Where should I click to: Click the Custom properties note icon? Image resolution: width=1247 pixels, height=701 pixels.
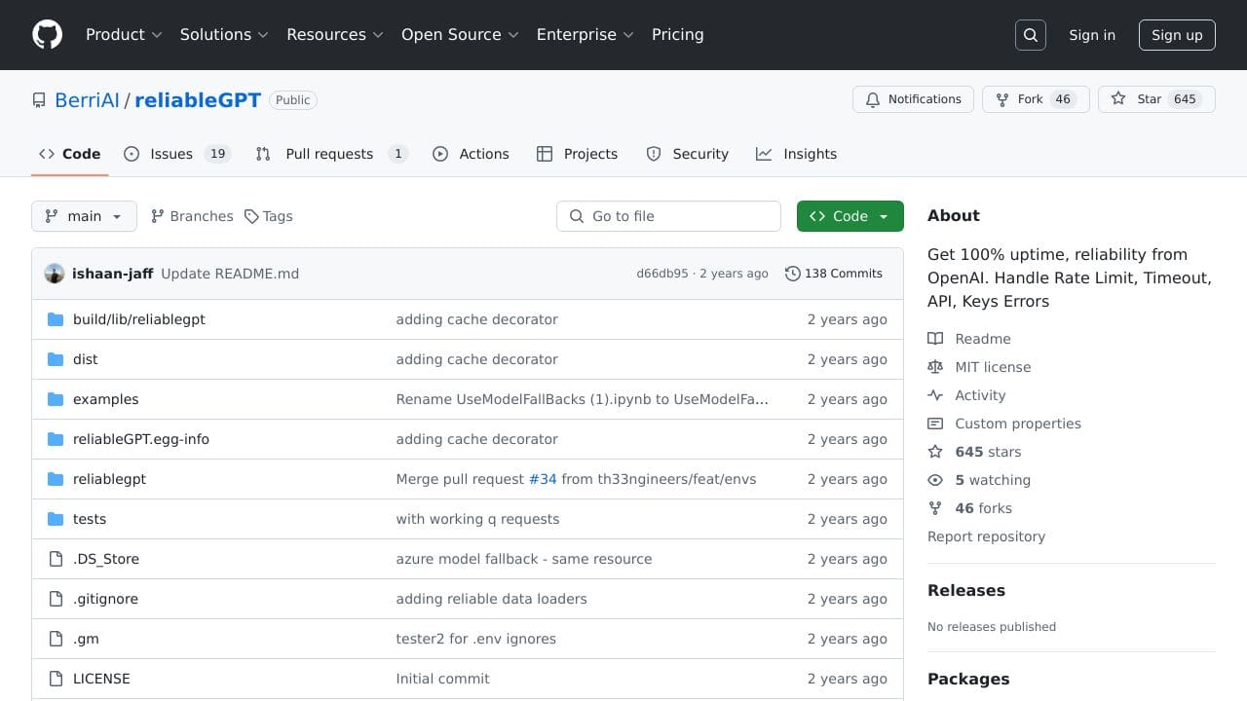(935, 424)
